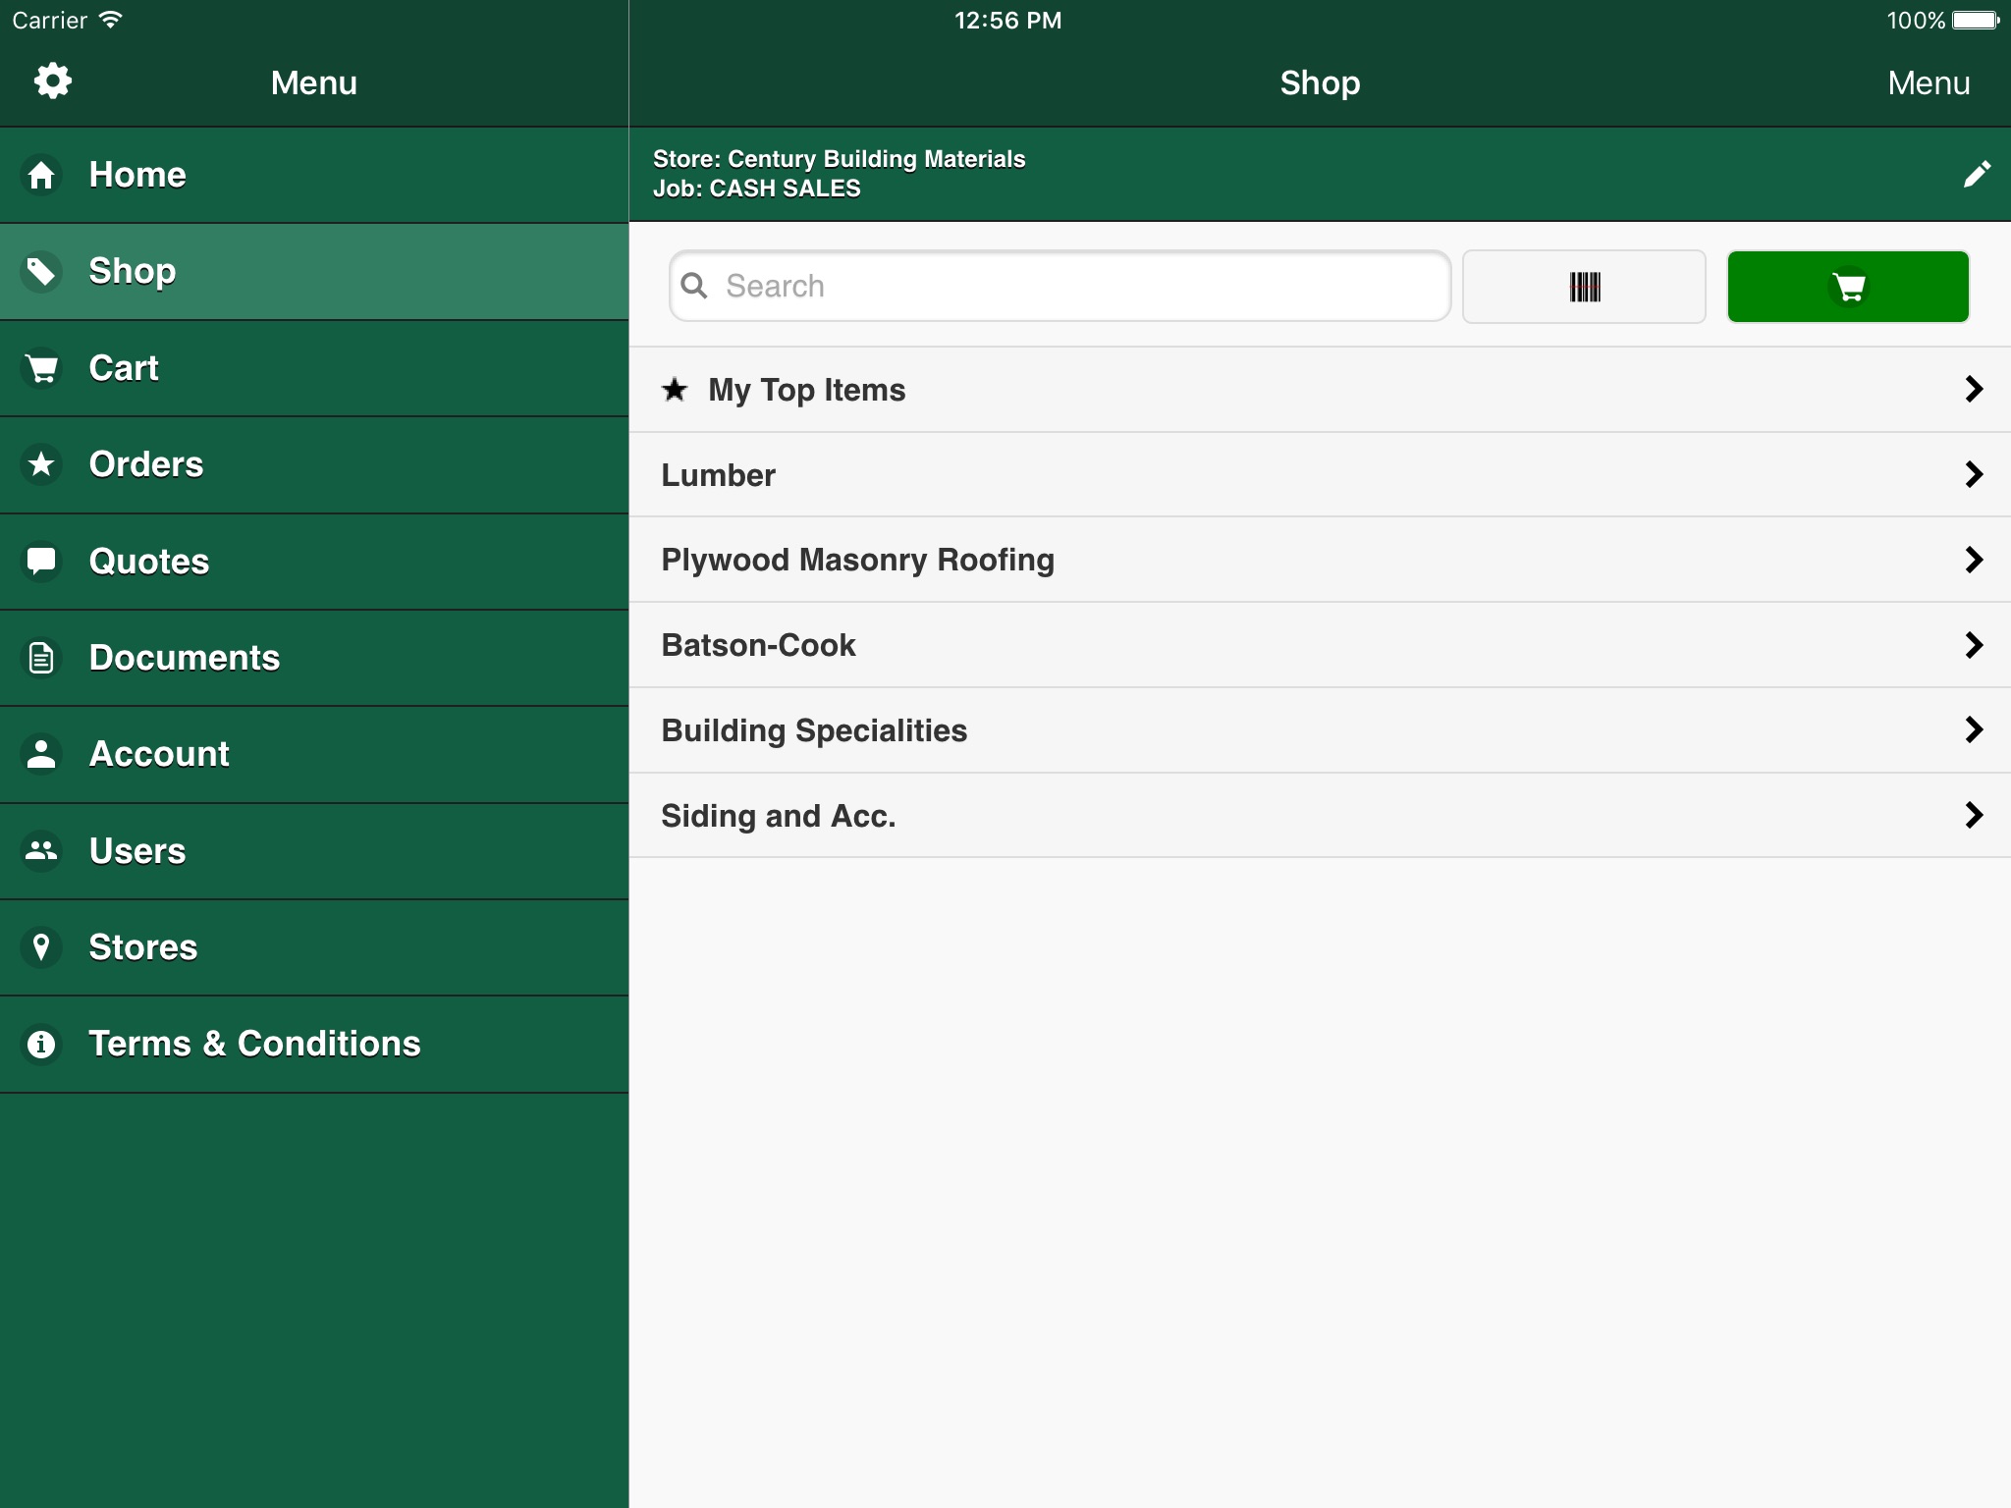
Task: Tap the barcode scanner button
Action: click(1584, 287)
